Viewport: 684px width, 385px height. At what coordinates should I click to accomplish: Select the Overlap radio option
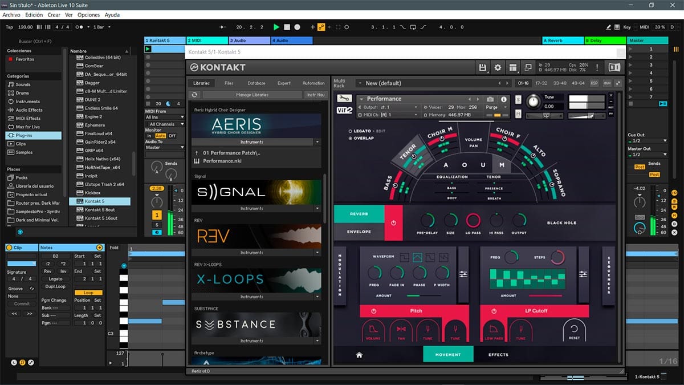pos(349,138)
